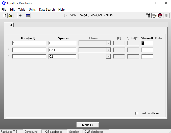Toggle the Initial Conditions checkbox
The height and width of the screenshot is (133, 171).
point(137,113)
